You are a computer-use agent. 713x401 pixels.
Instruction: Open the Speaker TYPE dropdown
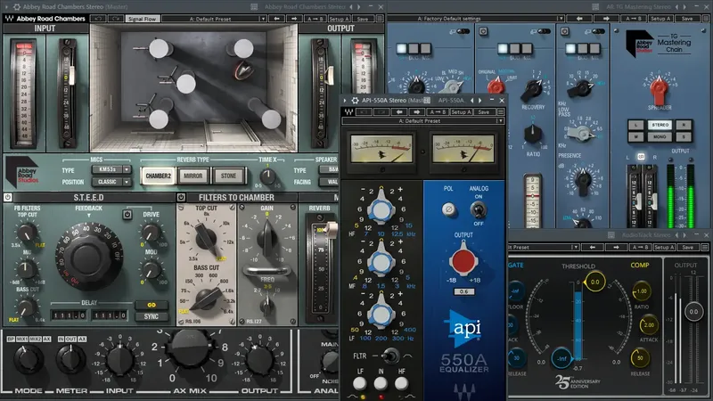pos(328,169)
